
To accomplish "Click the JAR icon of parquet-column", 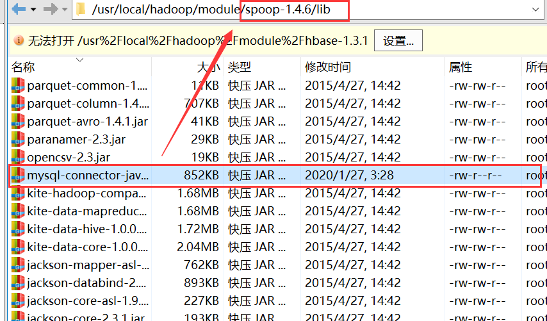I will click(x=18, y=103).
